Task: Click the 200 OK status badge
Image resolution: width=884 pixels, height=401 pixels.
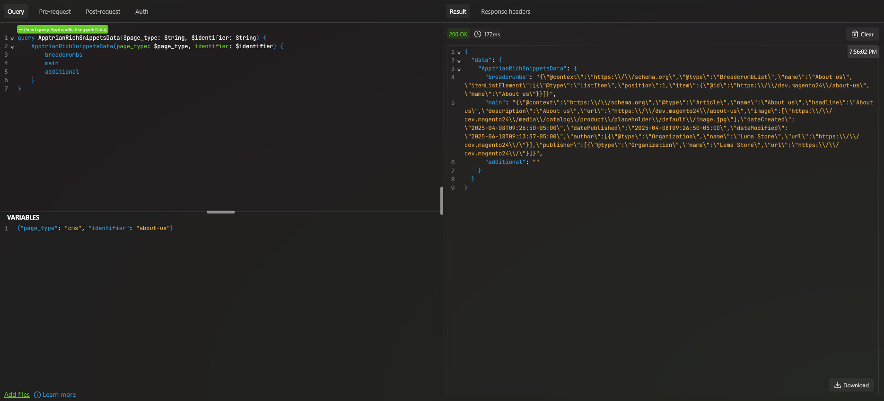Action: (x=458, y=34)
